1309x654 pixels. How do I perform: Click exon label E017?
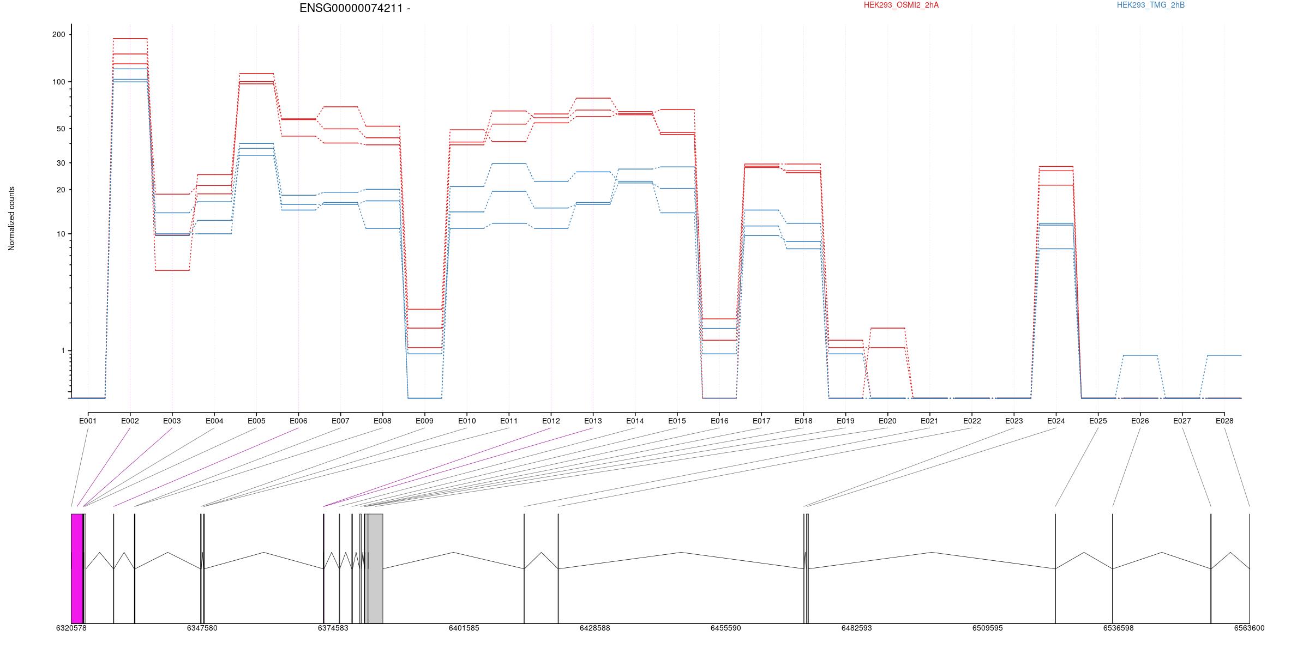click(761, 421)
